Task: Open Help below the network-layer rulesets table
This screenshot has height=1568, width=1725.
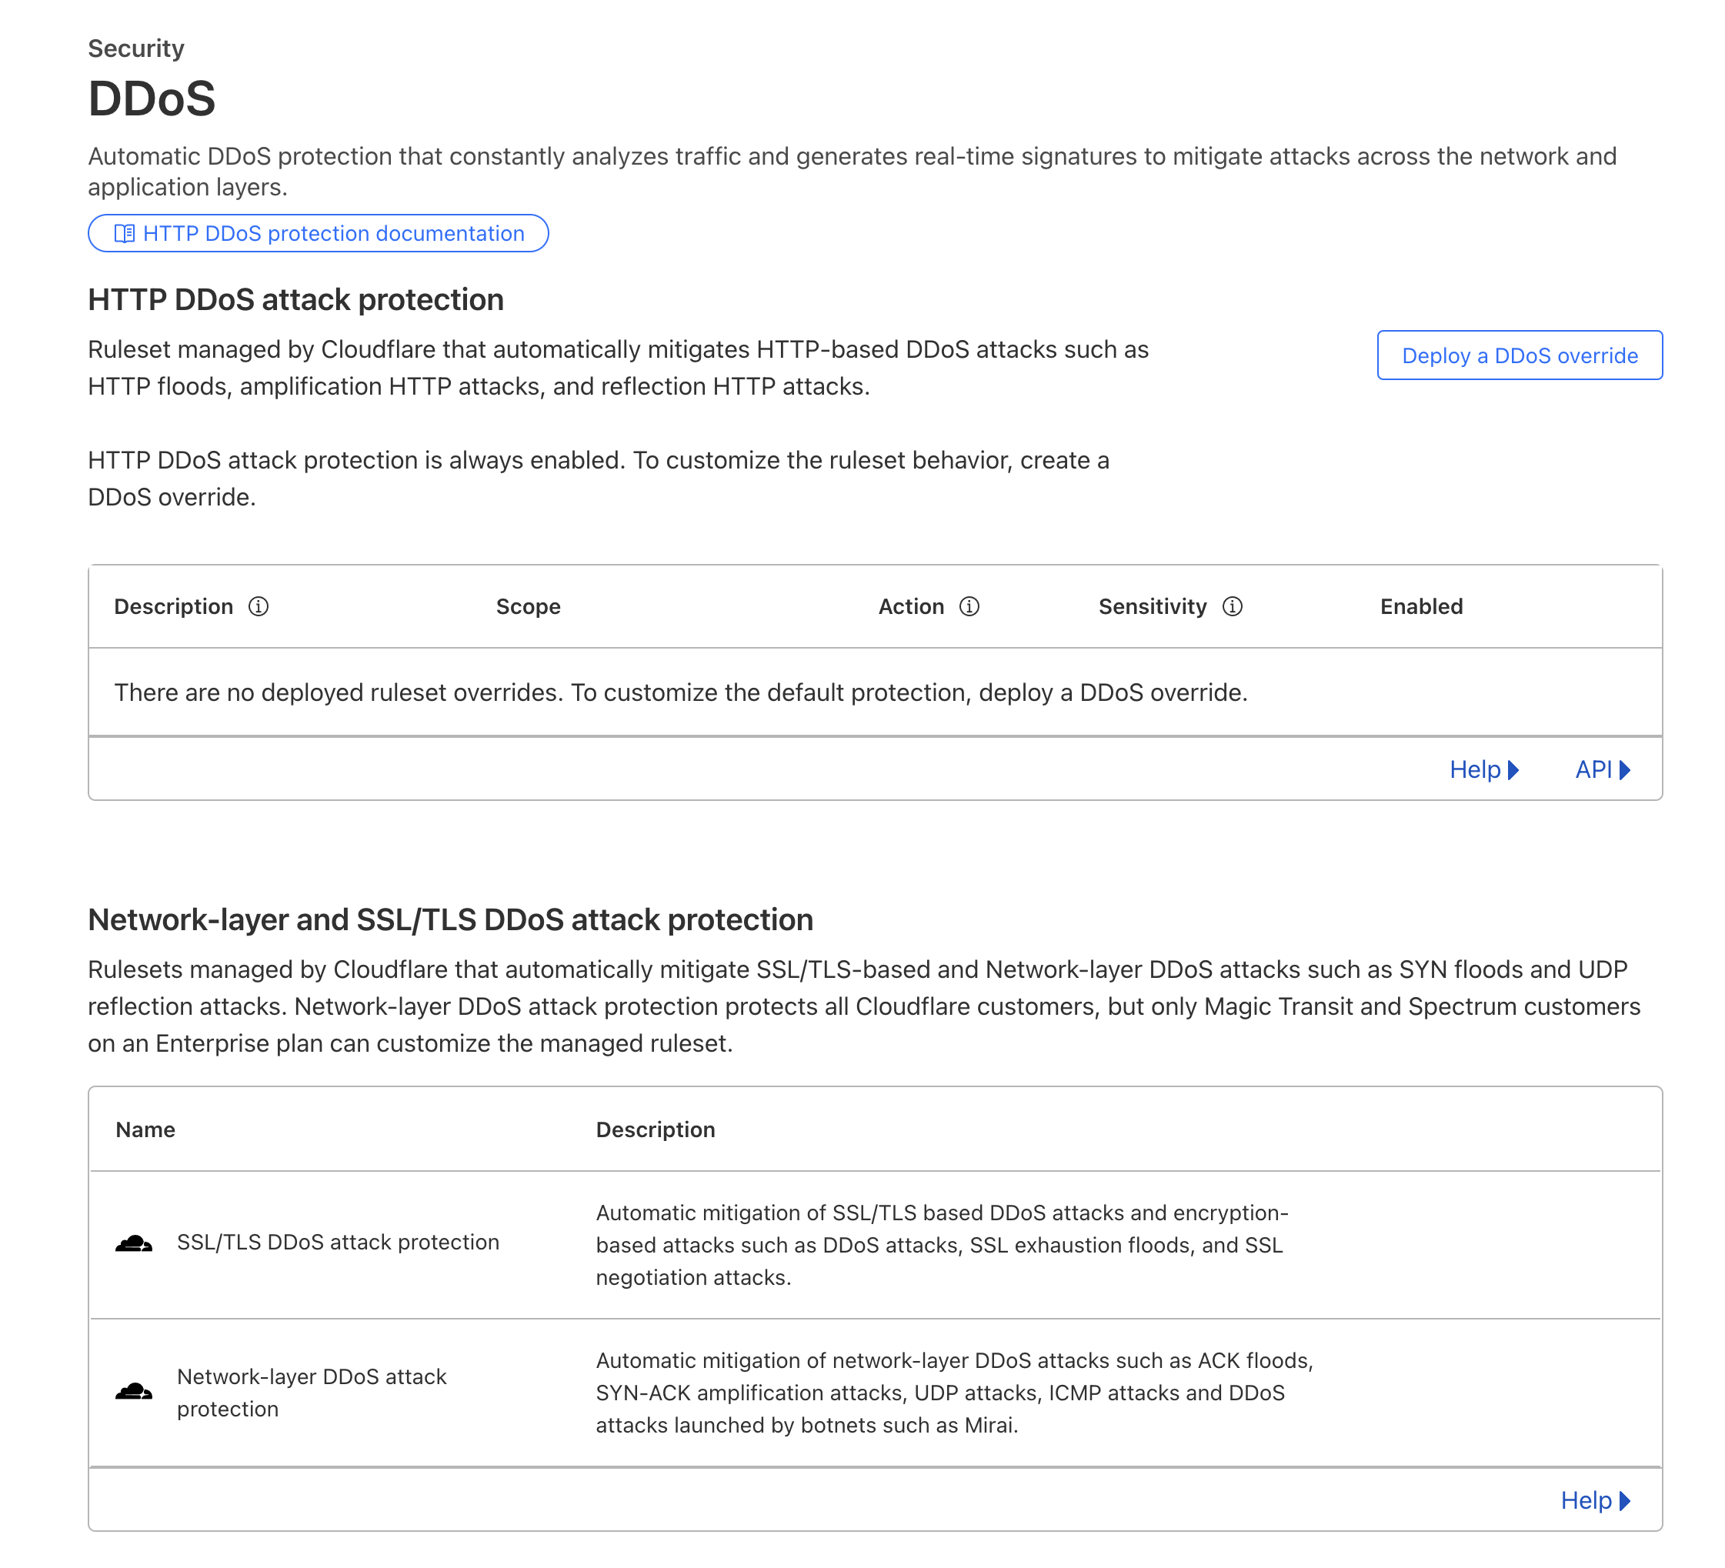Action: click(1588, 1500)
